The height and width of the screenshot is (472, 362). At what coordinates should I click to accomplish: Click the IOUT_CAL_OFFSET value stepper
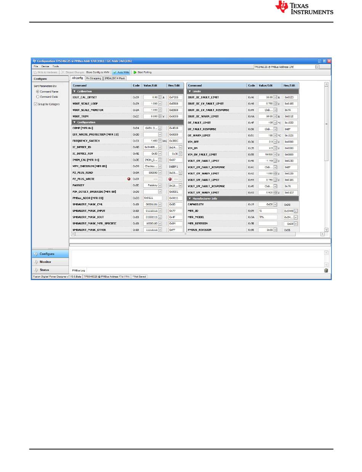coord(160,97)
